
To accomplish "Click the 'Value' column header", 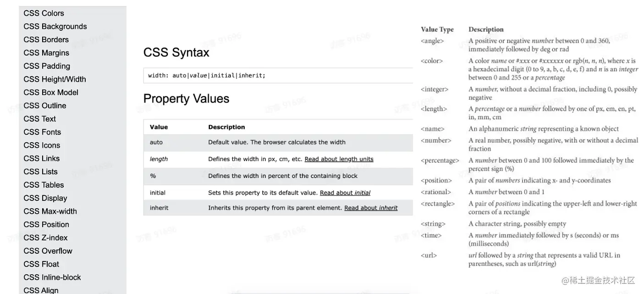I will pyautogui.click(x=159, y=127).
